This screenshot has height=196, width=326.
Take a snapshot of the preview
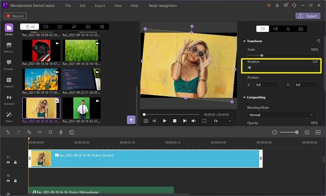point(146,121)
